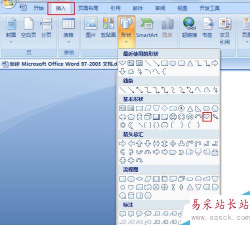This screenshot has height=225, width=250.
Task: Pick the trapezoid in 基本形状
Action: click(x=156, y=109)
